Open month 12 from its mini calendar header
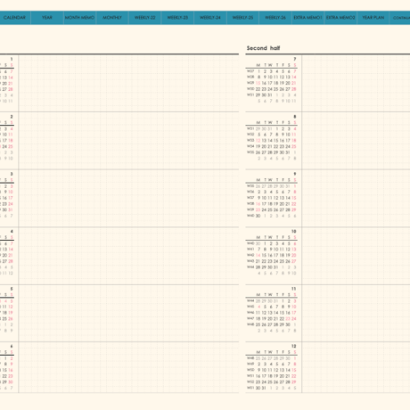This screenshot has height=410, width=410. tap(294, 346)
